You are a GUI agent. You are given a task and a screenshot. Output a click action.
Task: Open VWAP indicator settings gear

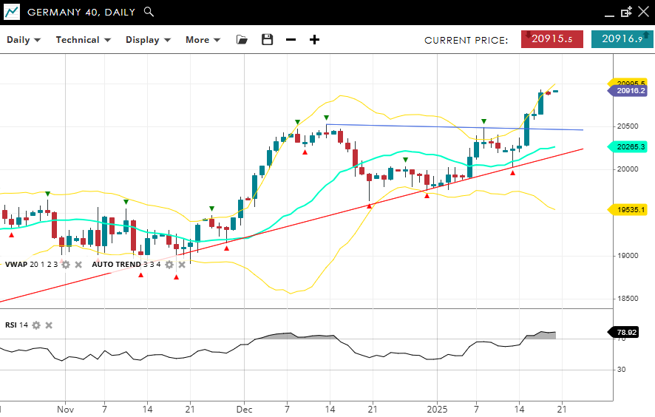[x=66, y=265]
